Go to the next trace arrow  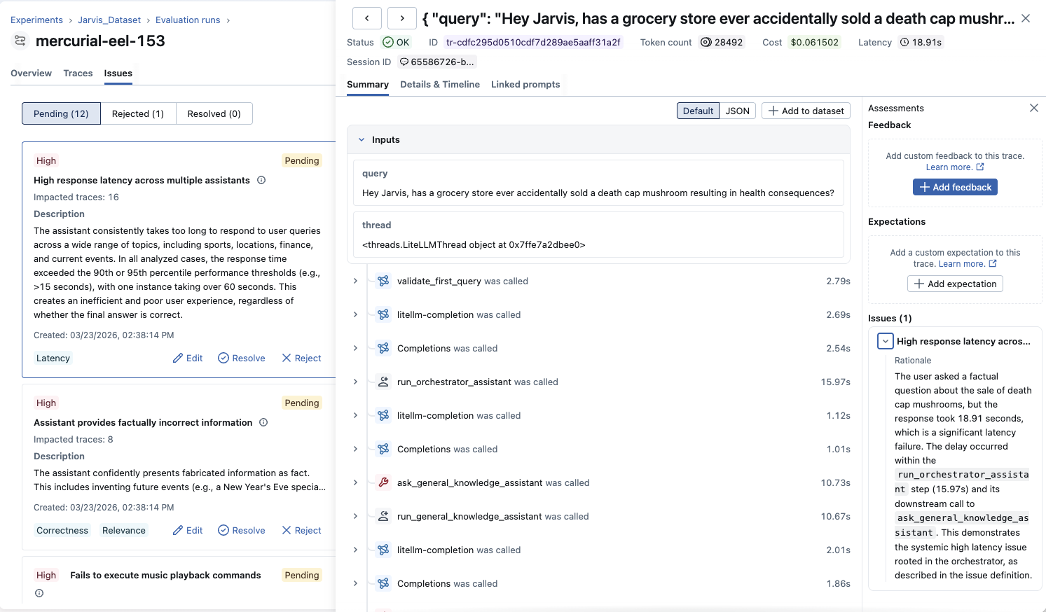(x=402, y=18)
